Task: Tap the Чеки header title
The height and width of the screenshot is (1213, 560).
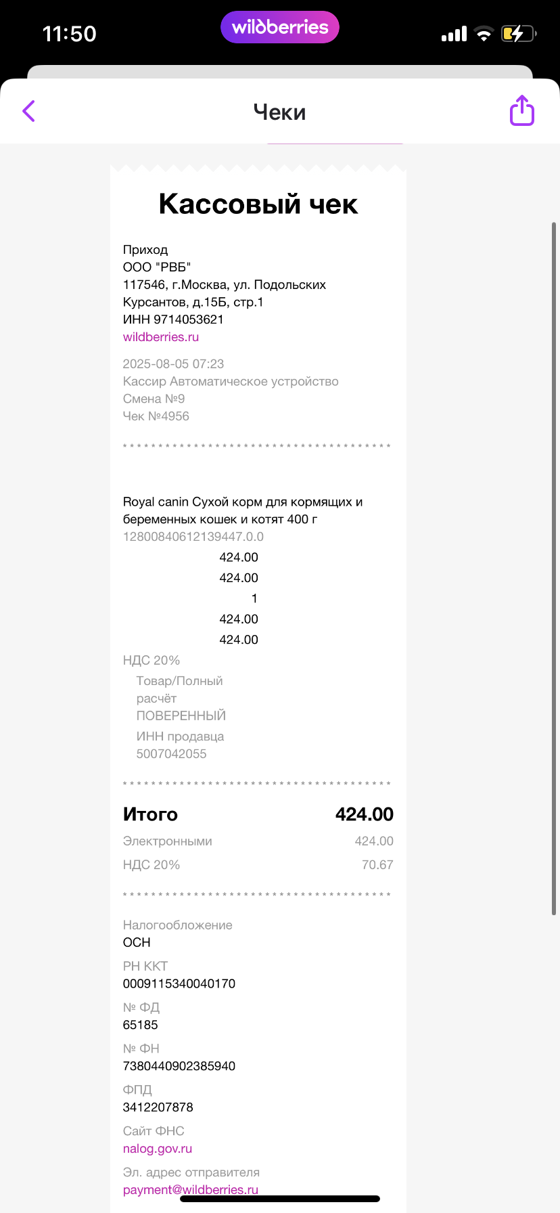Action: pyautogui.click(x=279, y=112)
